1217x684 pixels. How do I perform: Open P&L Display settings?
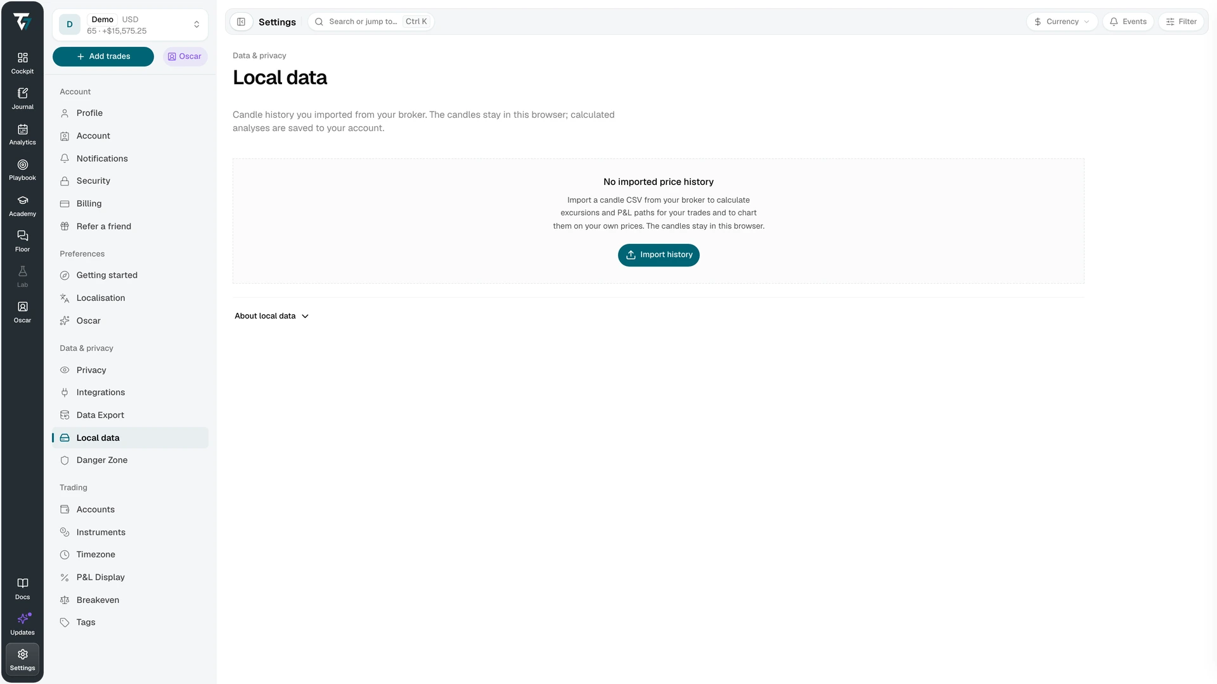click(x=130, y=578)
